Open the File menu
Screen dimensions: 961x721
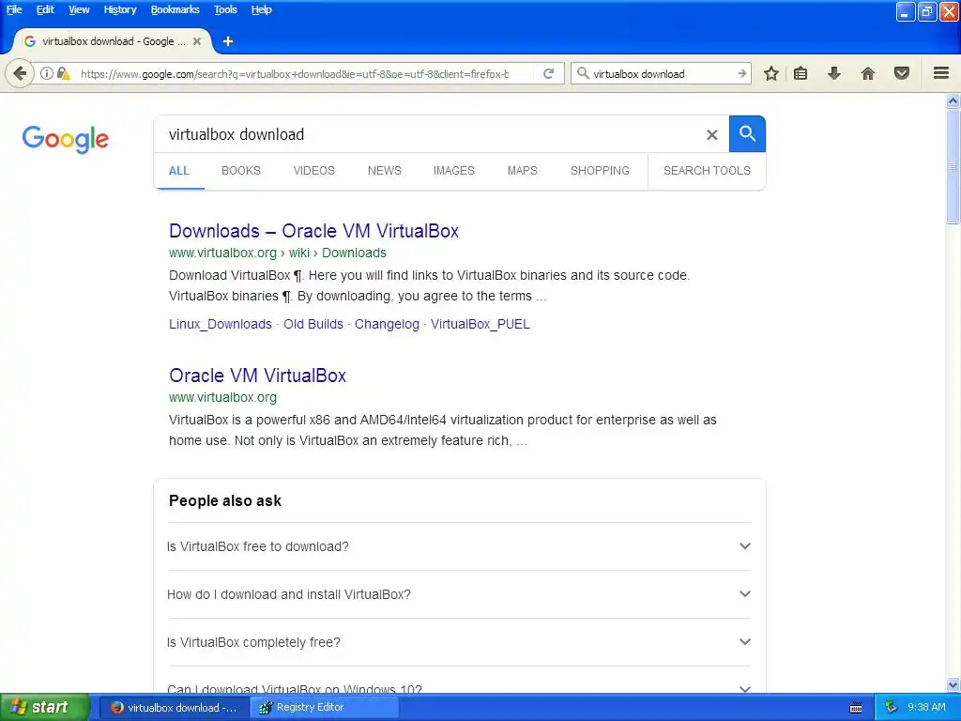point(14,9)
